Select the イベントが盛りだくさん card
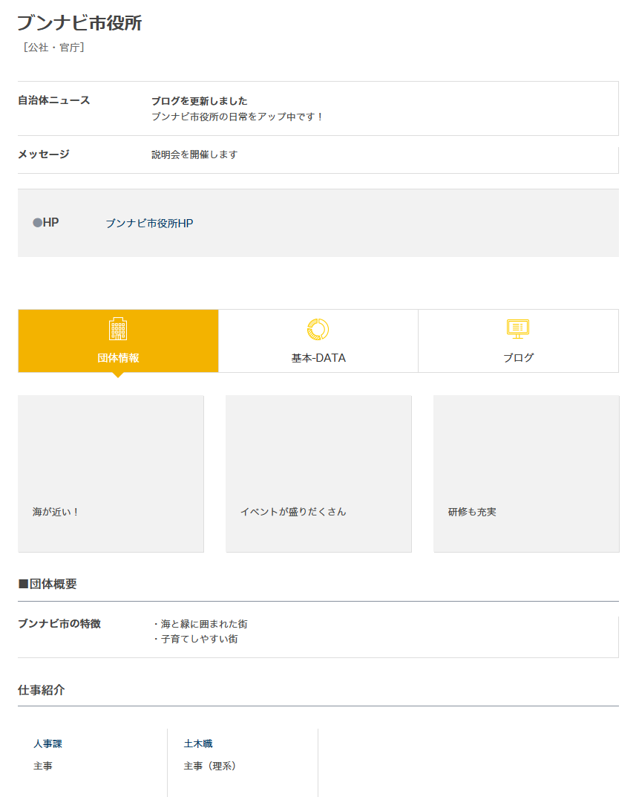 click(x=318, y=473)
